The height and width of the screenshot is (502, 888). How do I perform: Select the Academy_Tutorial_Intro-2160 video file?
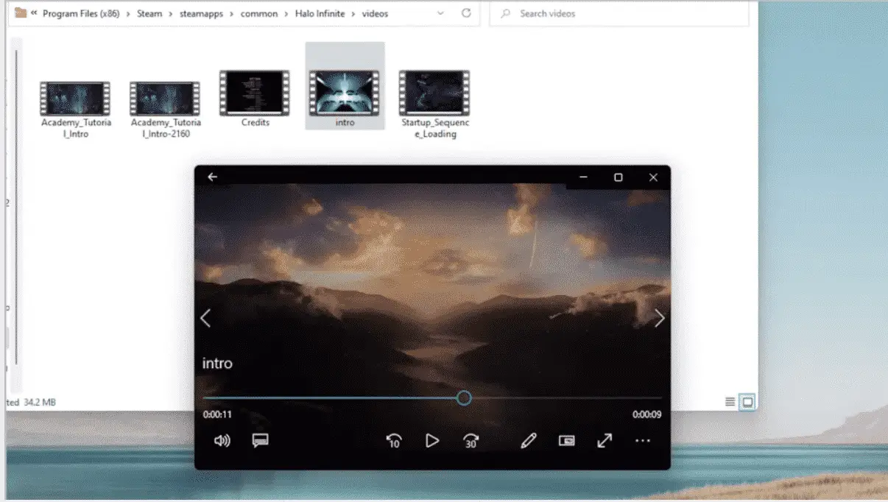[166, 110]
